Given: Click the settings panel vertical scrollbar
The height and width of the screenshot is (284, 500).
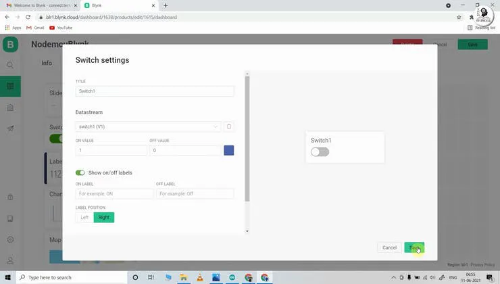Looking at the screenshot, I should pos(247,139).
